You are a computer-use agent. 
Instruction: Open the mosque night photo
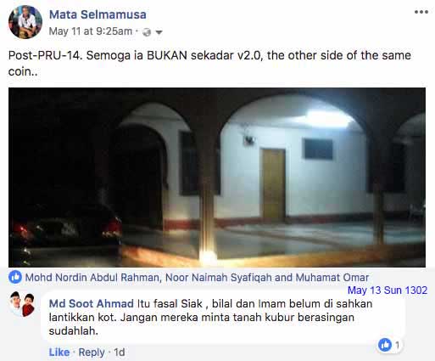pos(217,178)
